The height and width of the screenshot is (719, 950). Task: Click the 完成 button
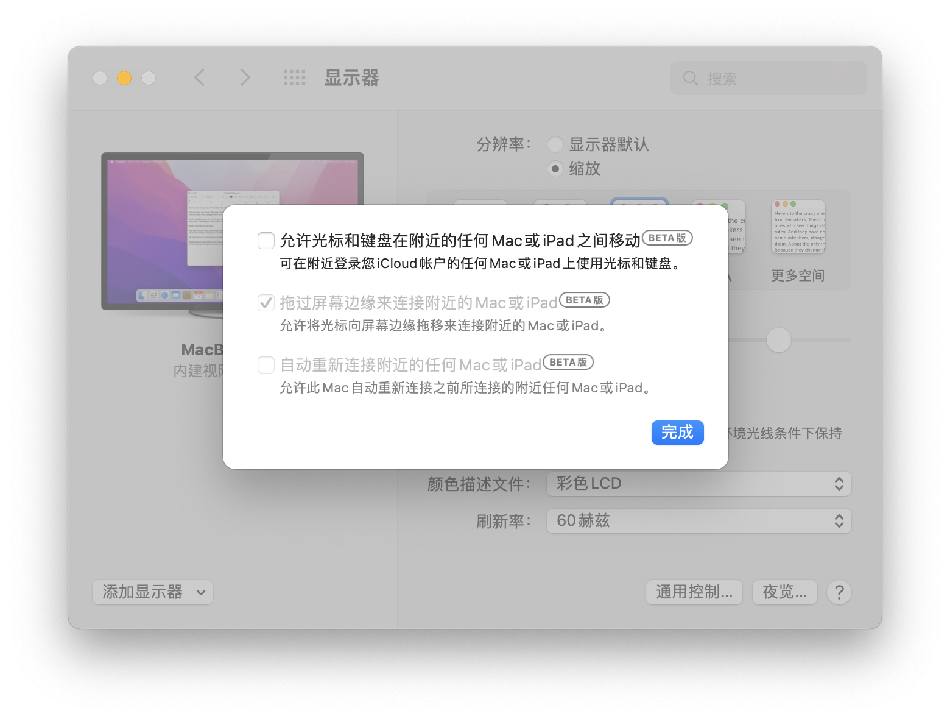coord(677,433)
